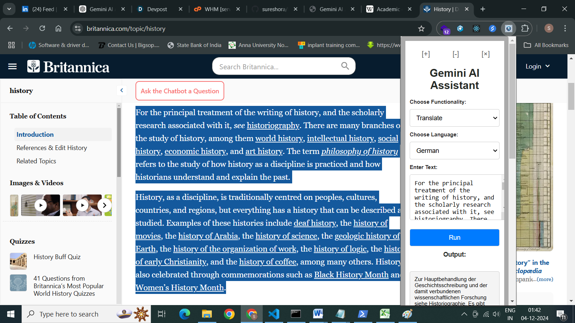Switch to the Devpost tab
This screenshot has height=323, width=575.
(x=157, y=9)
